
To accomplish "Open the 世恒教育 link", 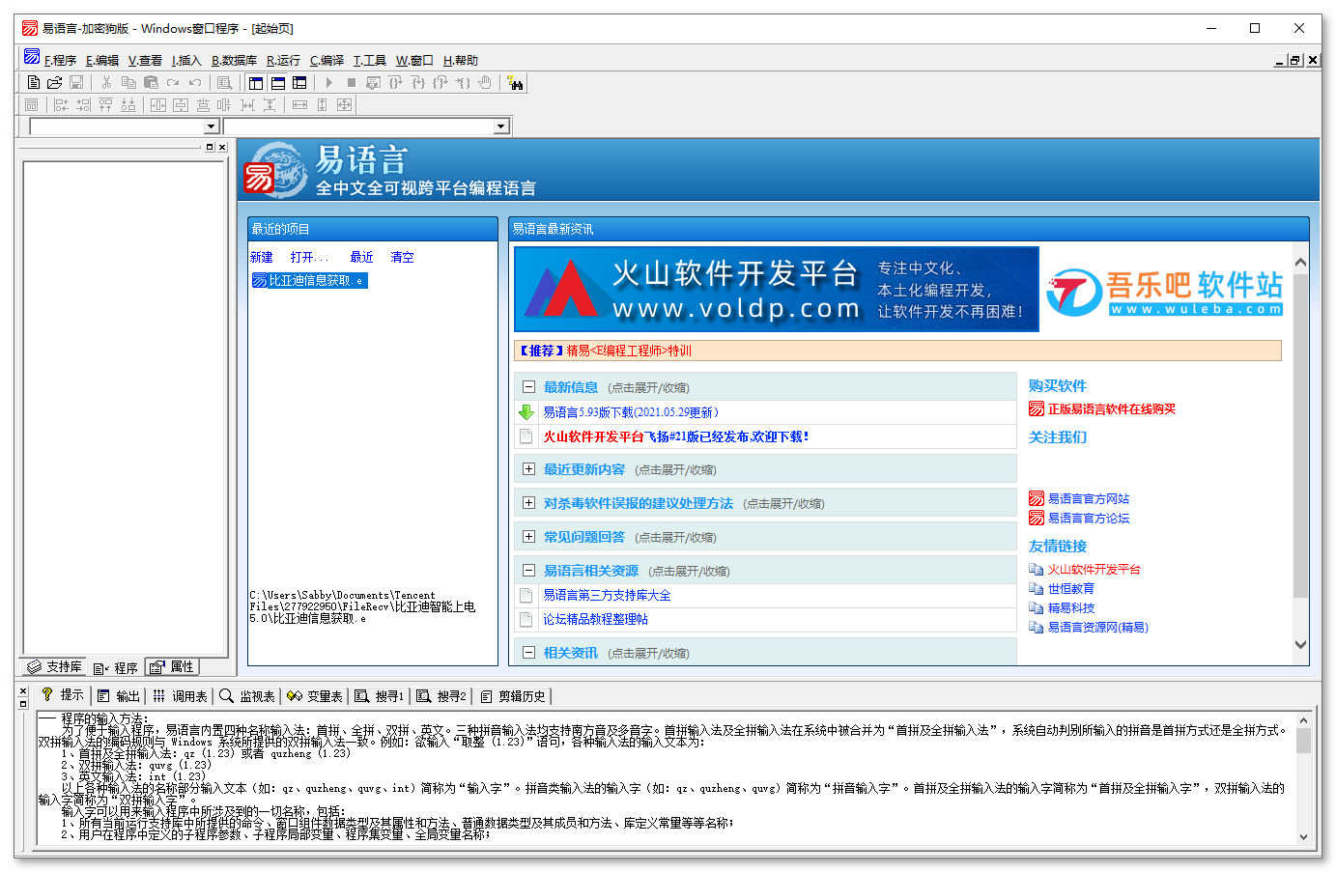I will click(1071, 589).
